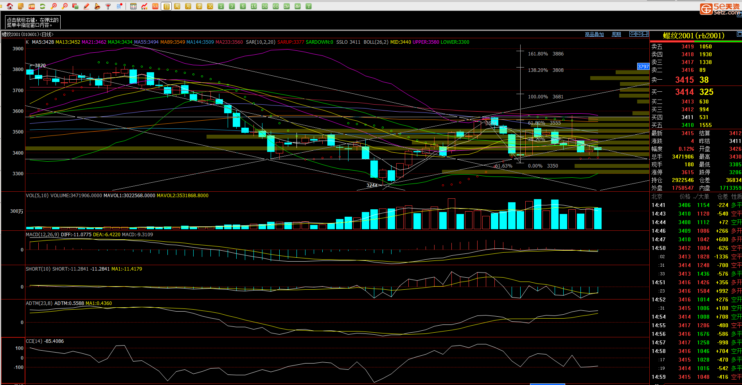
Task: Click the chart title 螺纹2001 (010601)<日线>
Action: click(28, 34)
